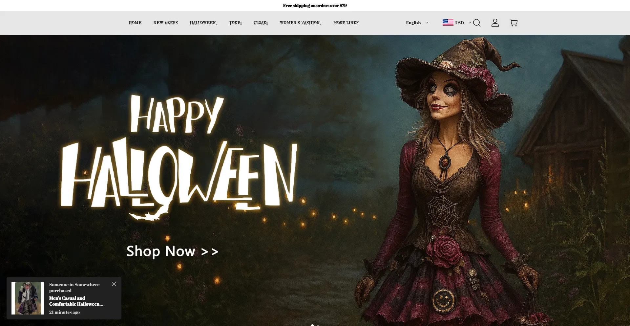
Task: Click the purchased product thumbnail in notification
Action: click(28, 298)
